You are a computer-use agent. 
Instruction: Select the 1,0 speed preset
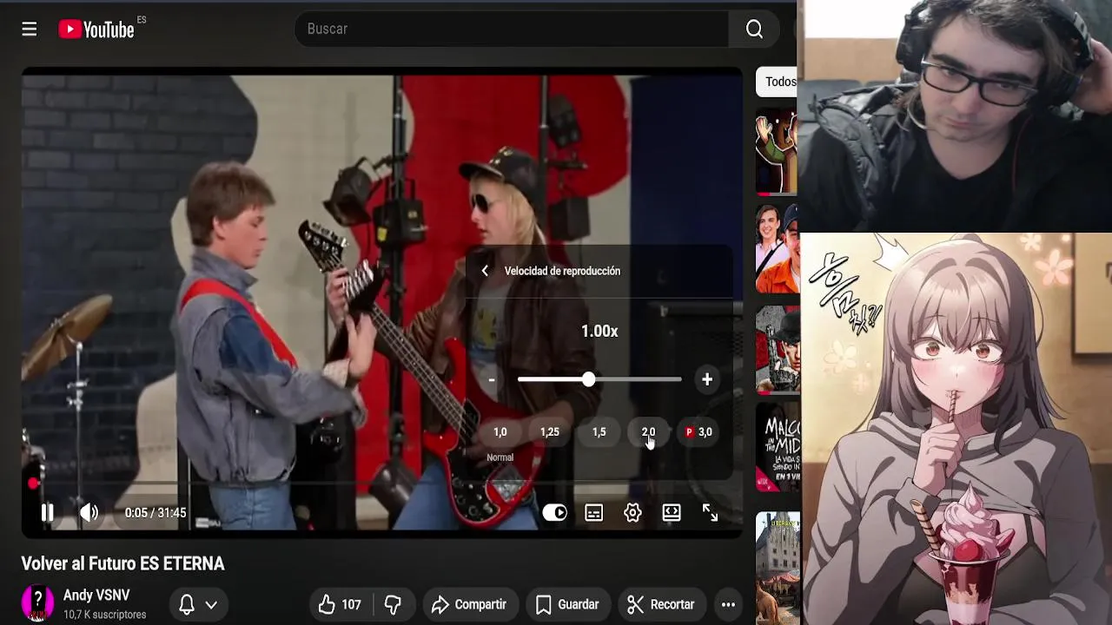click(x=500, y=431)
